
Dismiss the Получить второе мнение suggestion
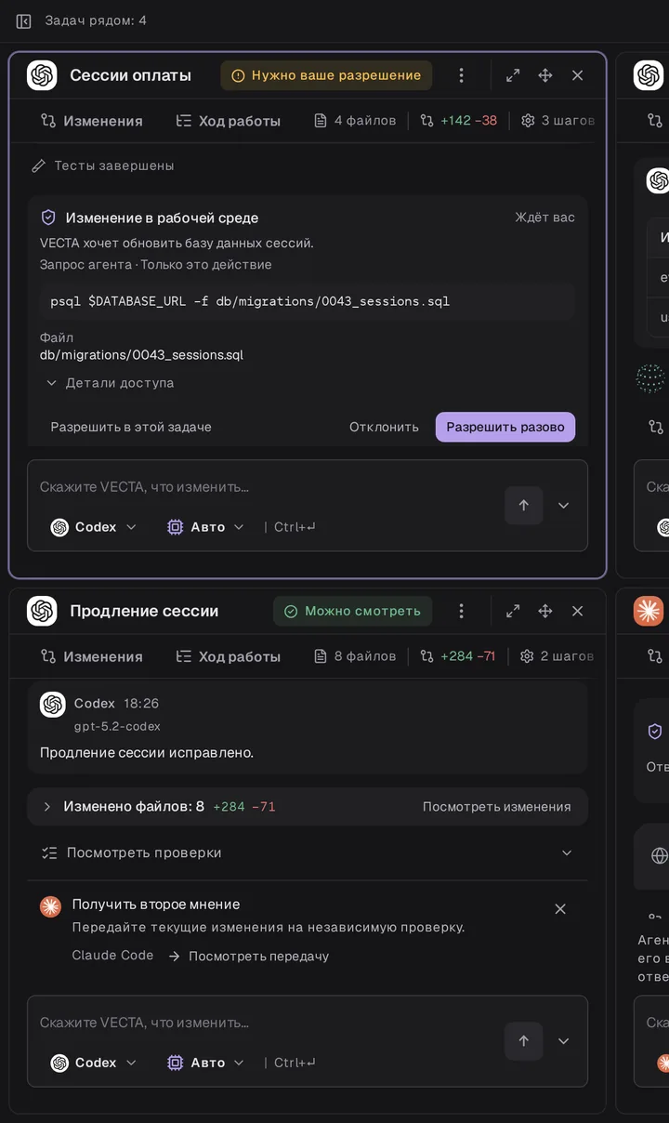coord(560,908)
